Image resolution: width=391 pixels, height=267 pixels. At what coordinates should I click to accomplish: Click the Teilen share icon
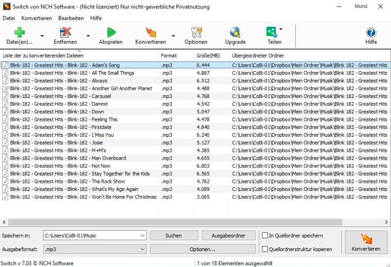(272, 32)
